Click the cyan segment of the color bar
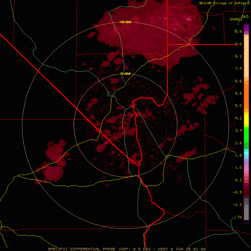Viewport: 251px width, 251px height. pyautogui.click(x=246, y=153)
